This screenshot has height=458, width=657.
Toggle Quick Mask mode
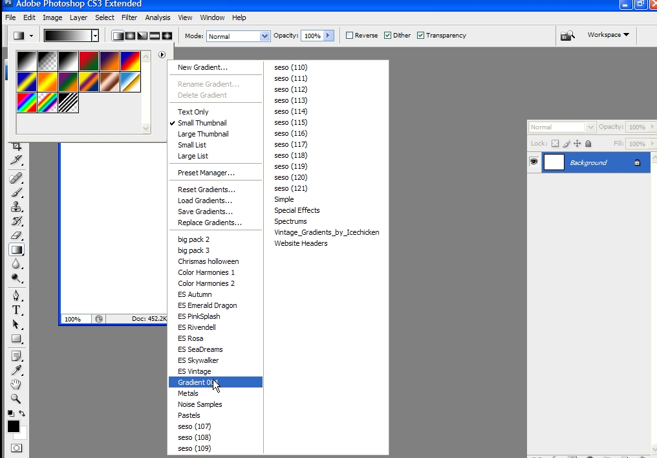[16, 448]
